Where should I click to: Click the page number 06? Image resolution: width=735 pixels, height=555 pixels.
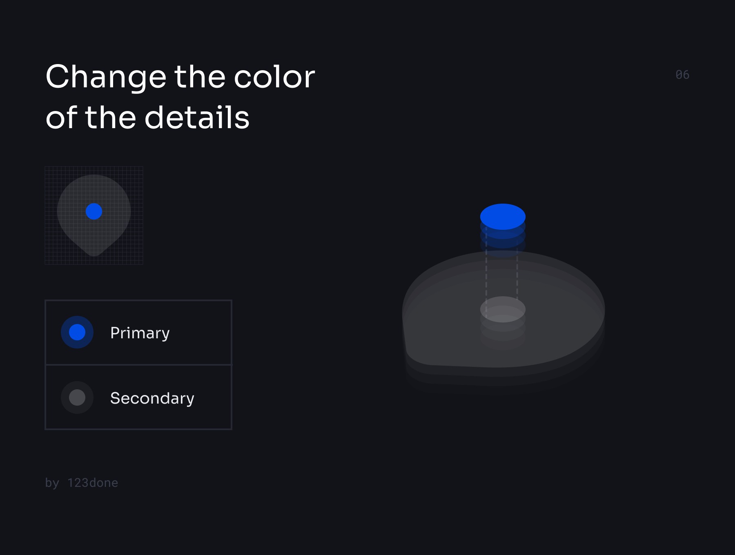682,75
